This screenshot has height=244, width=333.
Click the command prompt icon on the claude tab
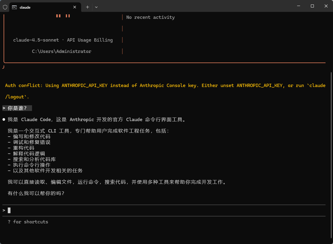14,7
